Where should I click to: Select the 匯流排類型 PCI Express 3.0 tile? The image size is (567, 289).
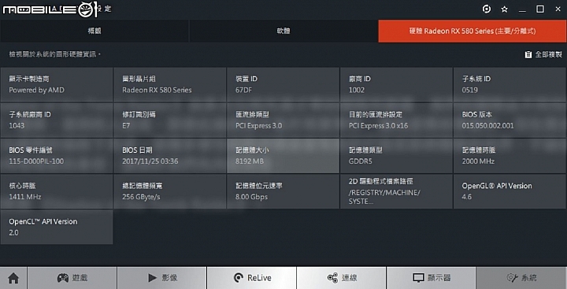click(283, 120)
